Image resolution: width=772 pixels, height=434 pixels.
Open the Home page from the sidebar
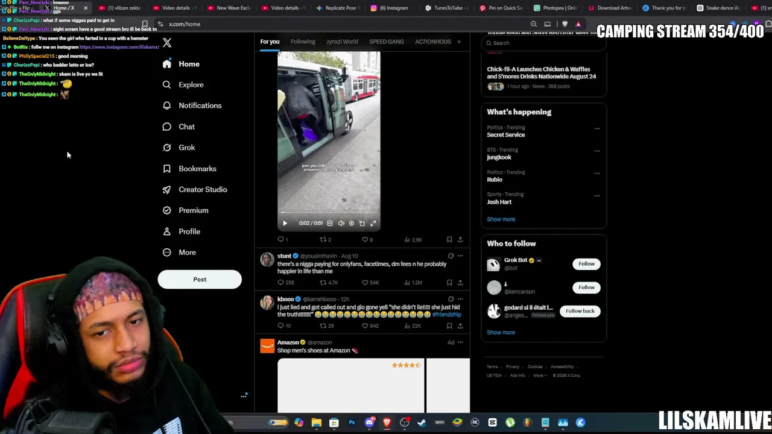181,64
